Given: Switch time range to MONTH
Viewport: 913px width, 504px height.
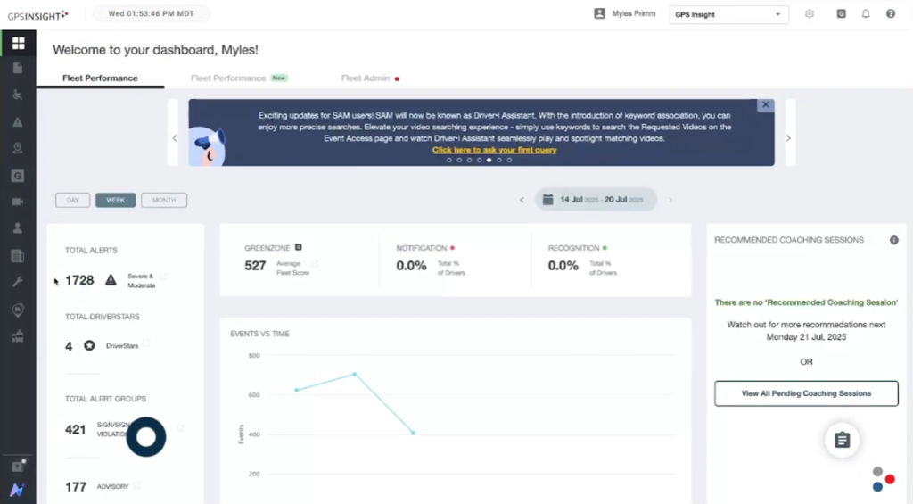Looking at the screenshot, I should [x=164, y=200].
